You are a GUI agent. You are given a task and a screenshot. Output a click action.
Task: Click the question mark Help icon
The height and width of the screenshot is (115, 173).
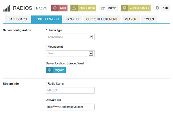pos(157,8)
